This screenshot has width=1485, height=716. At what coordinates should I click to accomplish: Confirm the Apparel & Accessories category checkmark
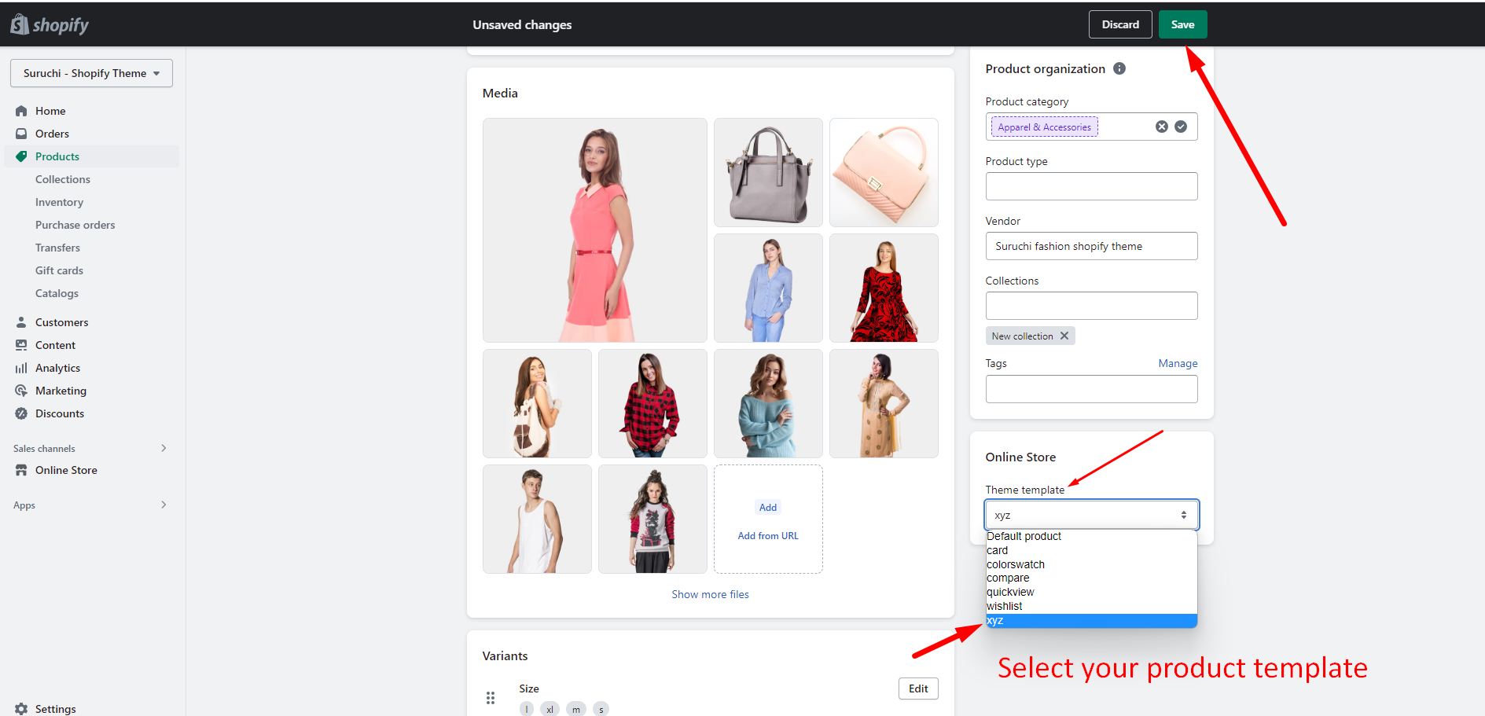coord(1181,127)
